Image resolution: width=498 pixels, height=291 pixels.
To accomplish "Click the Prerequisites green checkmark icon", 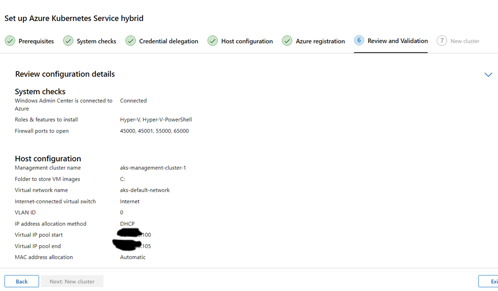I will [10, 41].
